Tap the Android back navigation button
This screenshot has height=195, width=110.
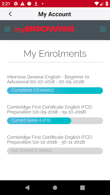(27, 188)
